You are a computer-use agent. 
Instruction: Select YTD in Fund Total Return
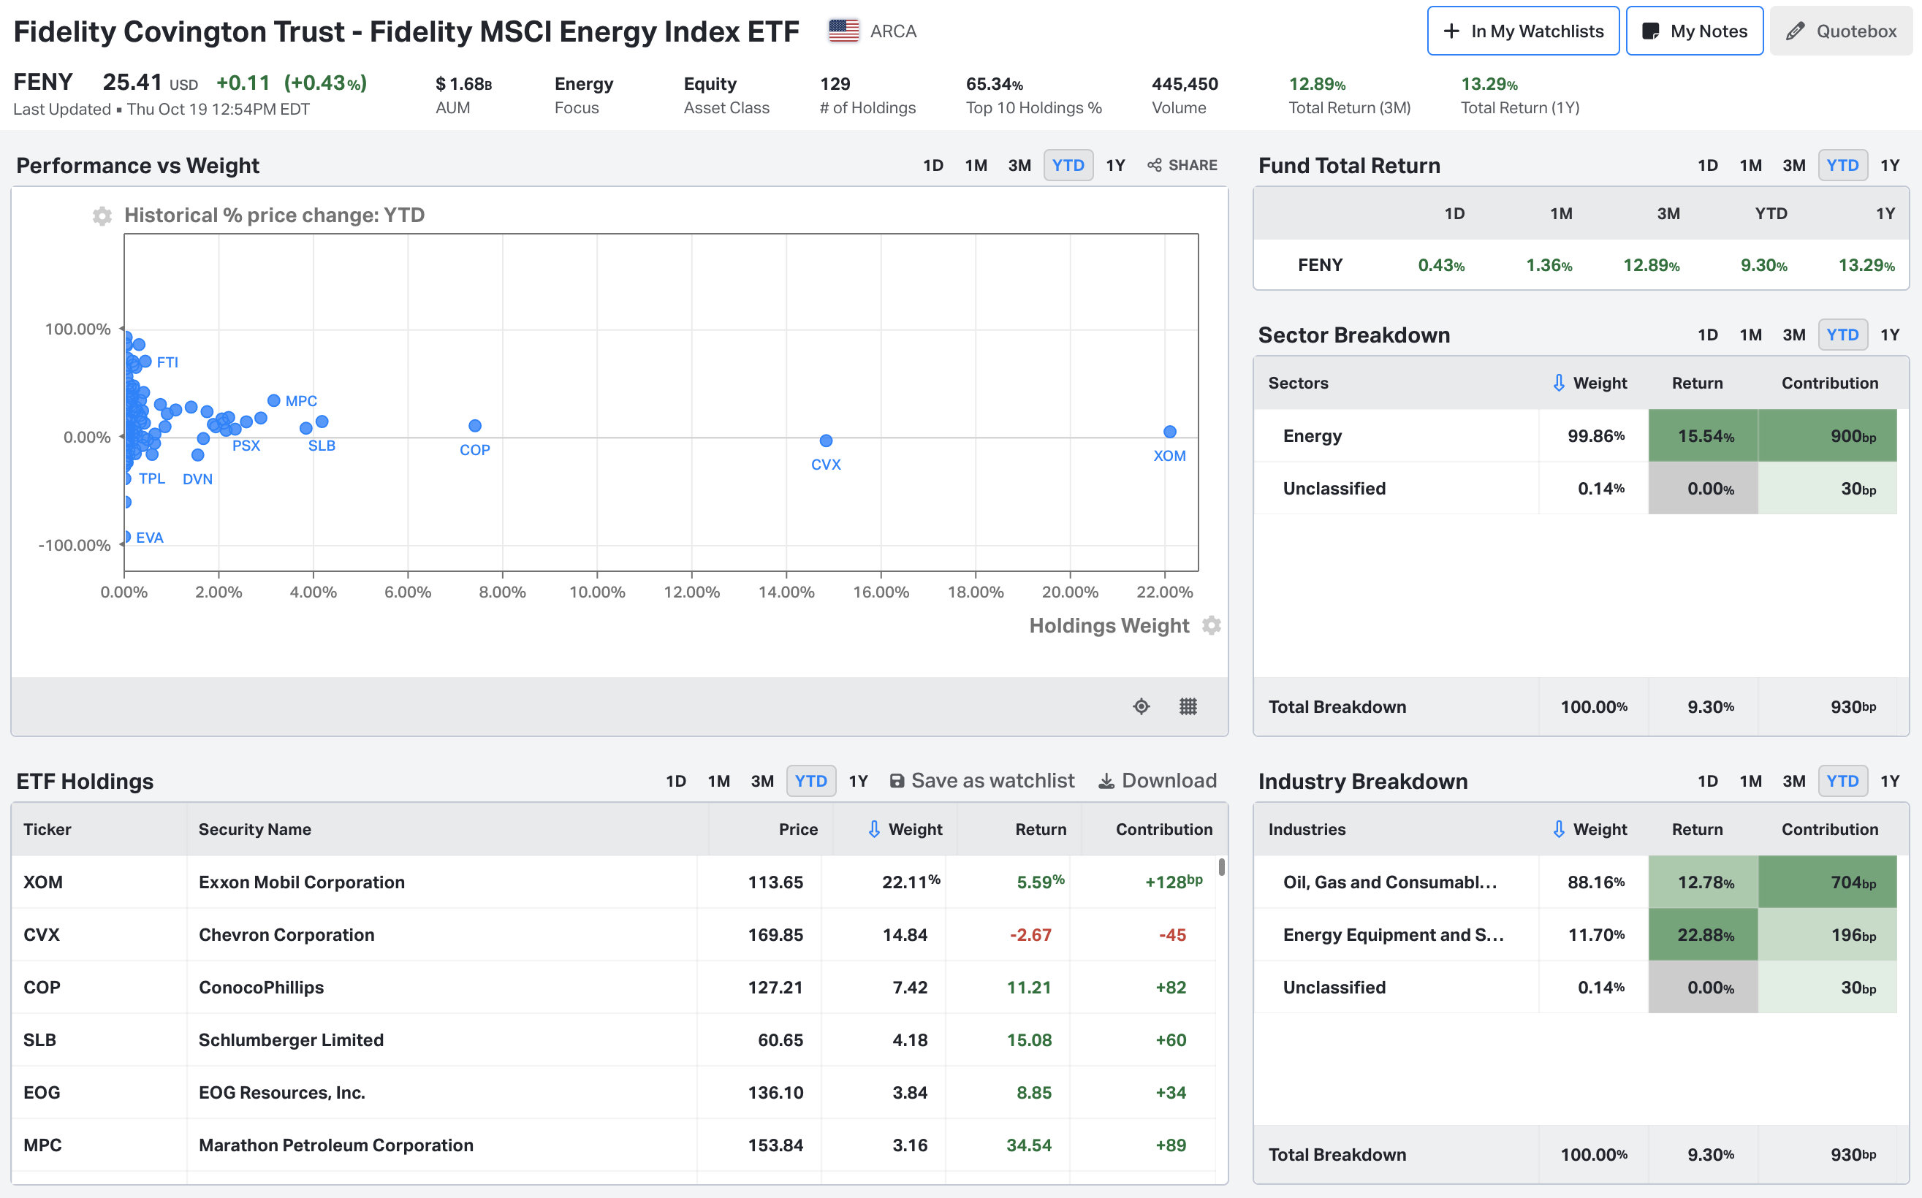[x=1842, y=165]
